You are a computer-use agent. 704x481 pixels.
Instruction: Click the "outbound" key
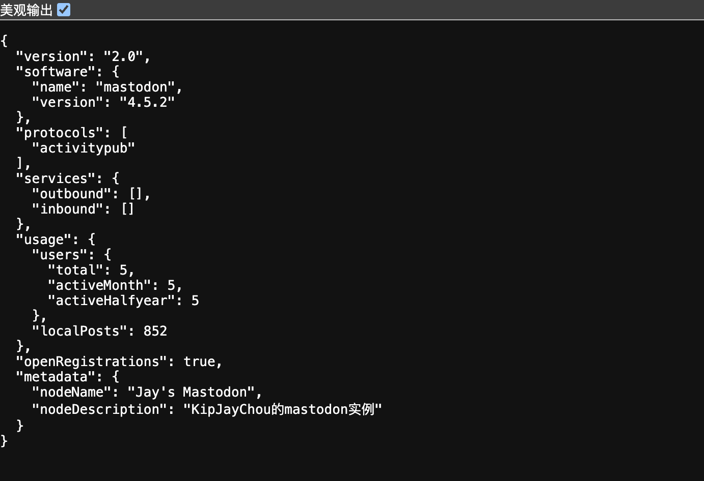[71, 194]
